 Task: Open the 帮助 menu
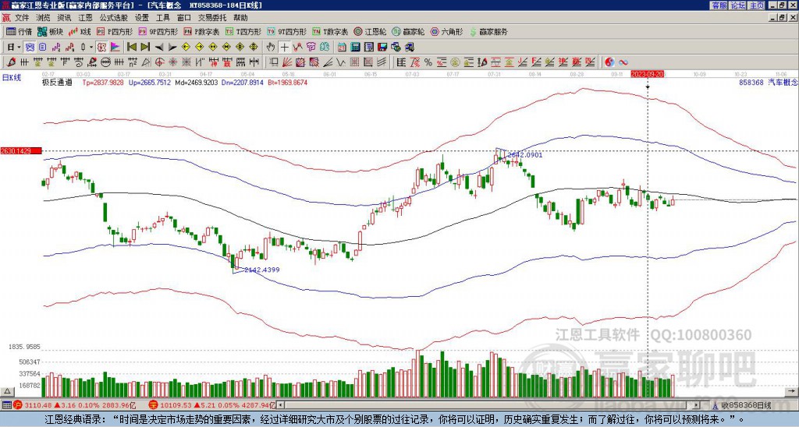240,18
